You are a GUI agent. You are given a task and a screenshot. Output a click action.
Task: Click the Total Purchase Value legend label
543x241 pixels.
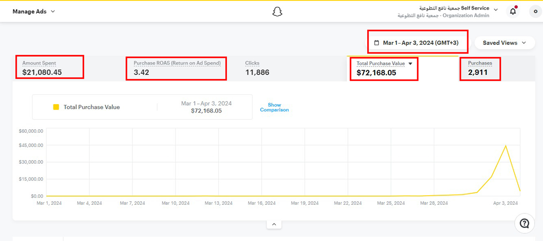point(92,107)
